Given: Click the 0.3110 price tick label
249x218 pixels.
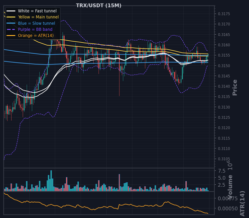Looking at the screenshot, I should point(224,148).
